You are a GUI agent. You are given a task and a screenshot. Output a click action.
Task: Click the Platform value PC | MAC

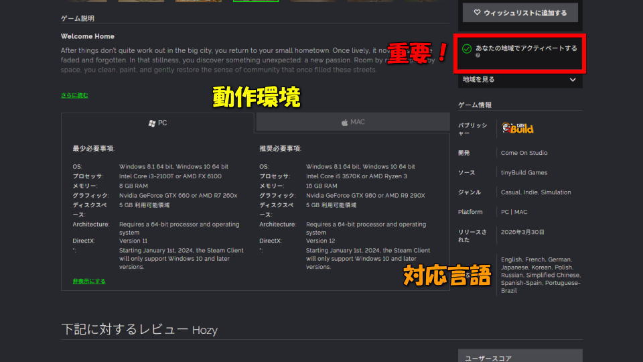point(514,212)
